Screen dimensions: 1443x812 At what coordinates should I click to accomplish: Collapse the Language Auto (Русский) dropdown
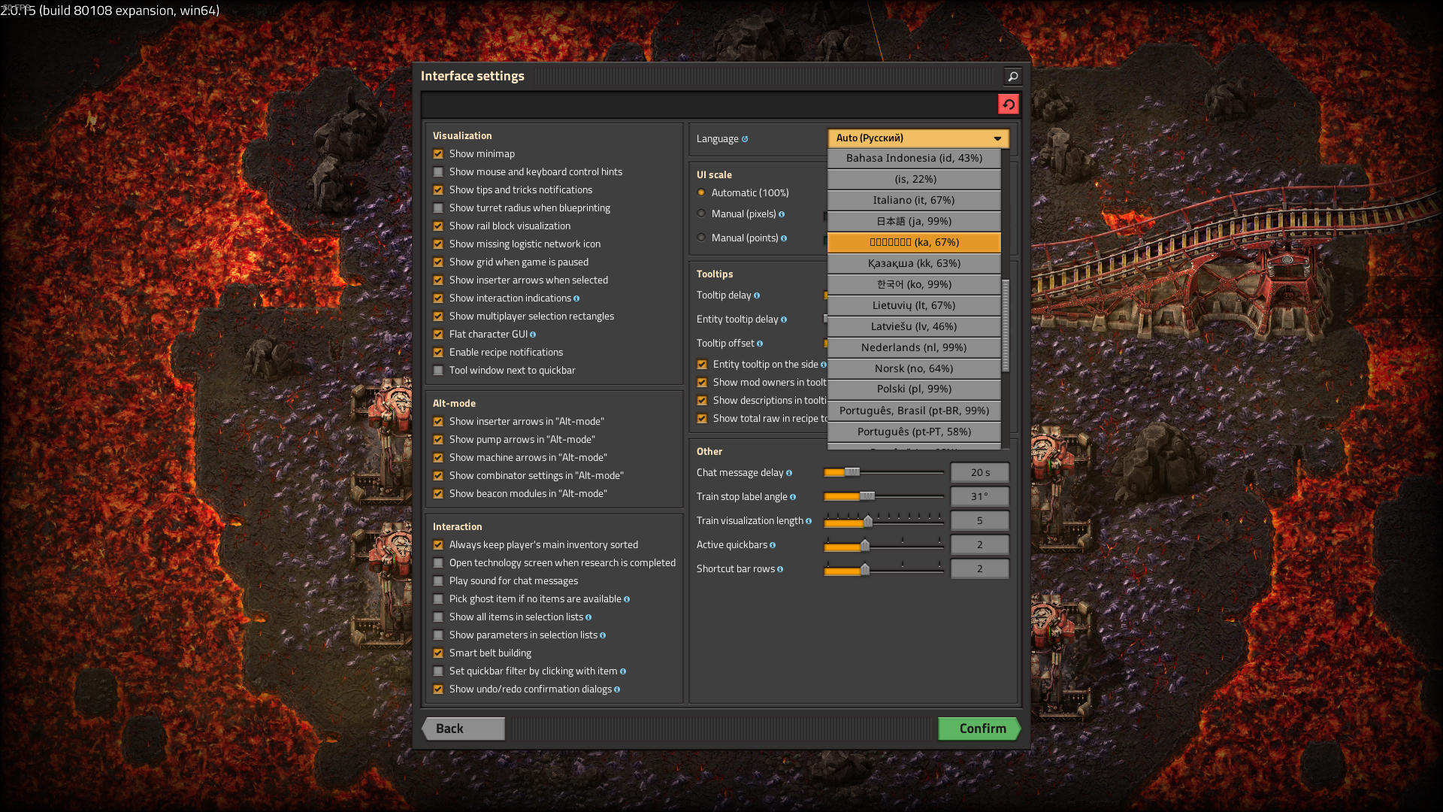[918, 138]
